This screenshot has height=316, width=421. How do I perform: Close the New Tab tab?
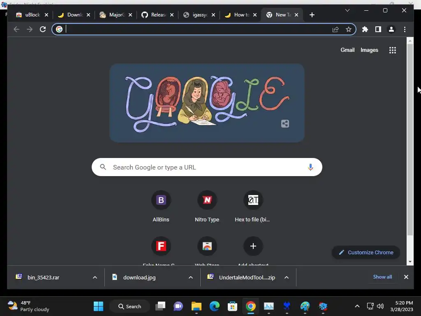click(x=296, y=15)
